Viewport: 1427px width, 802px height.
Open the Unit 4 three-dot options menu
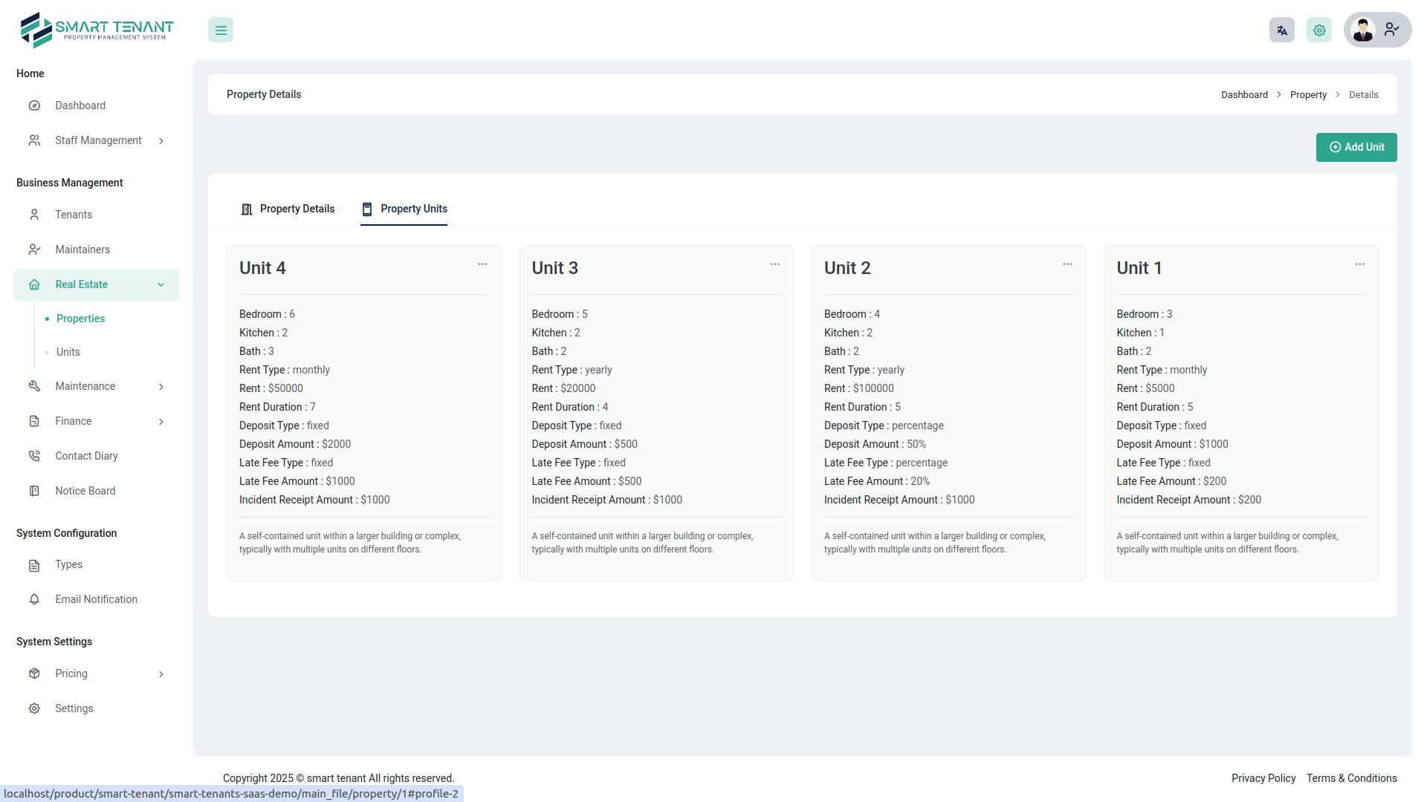[x=482, y=264]
